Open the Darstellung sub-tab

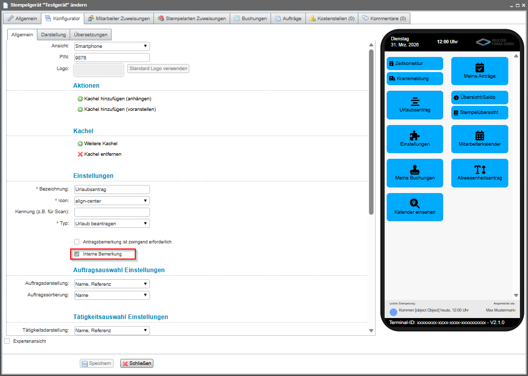(x=54, y=35)
